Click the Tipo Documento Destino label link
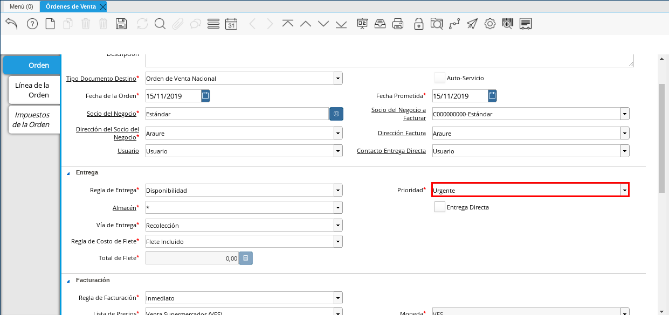This screenshot has width=669, height=315. pos(101,79)
